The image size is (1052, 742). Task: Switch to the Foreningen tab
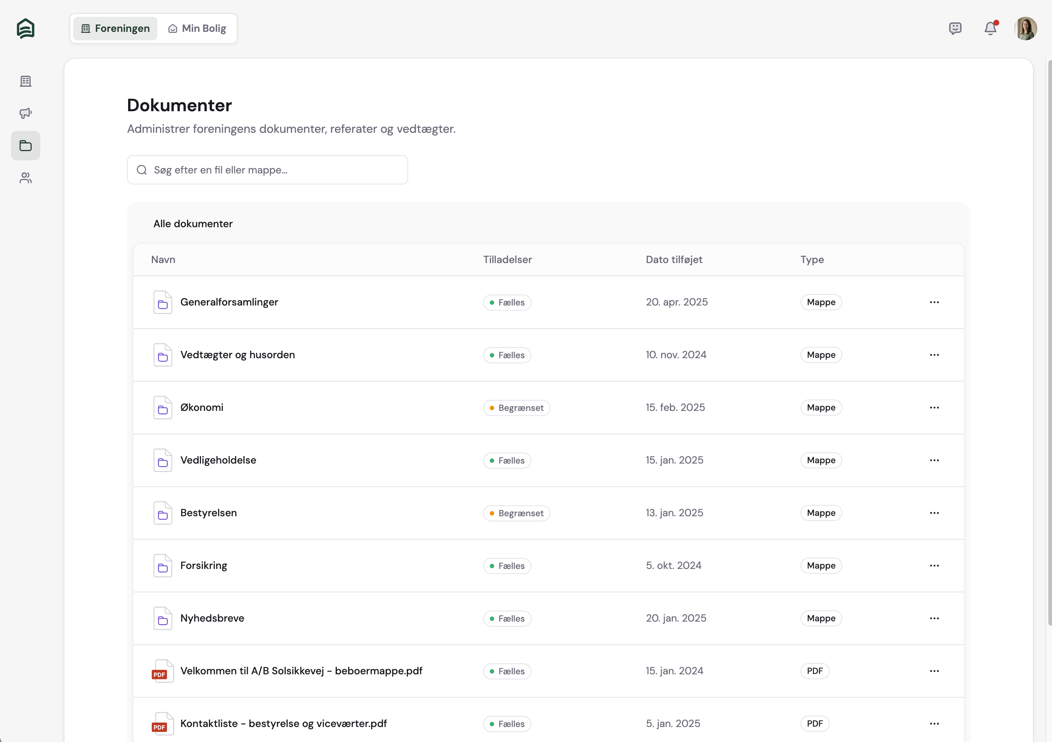[x=115, y=29]
